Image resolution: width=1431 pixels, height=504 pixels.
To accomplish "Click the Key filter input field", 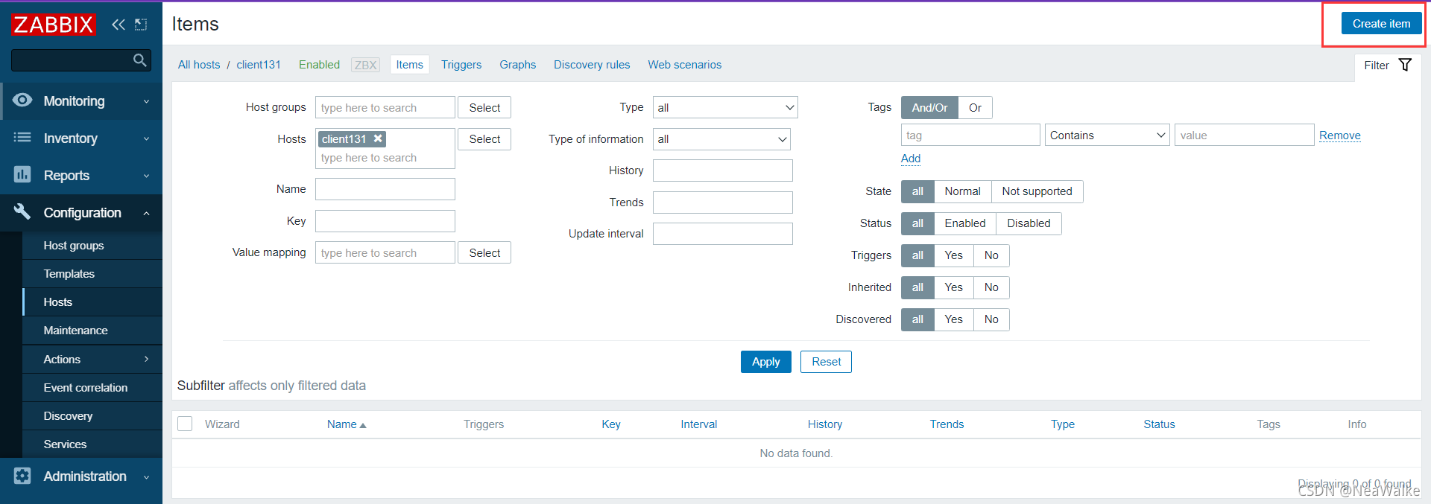I will coord(385,221).
